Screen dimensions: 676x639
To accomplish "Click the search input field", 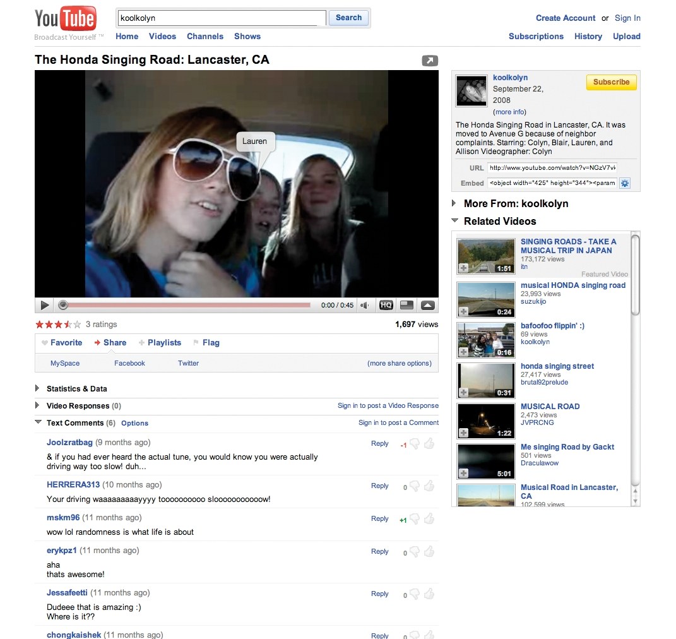I will pyautogui.click(x=222, y=18).
